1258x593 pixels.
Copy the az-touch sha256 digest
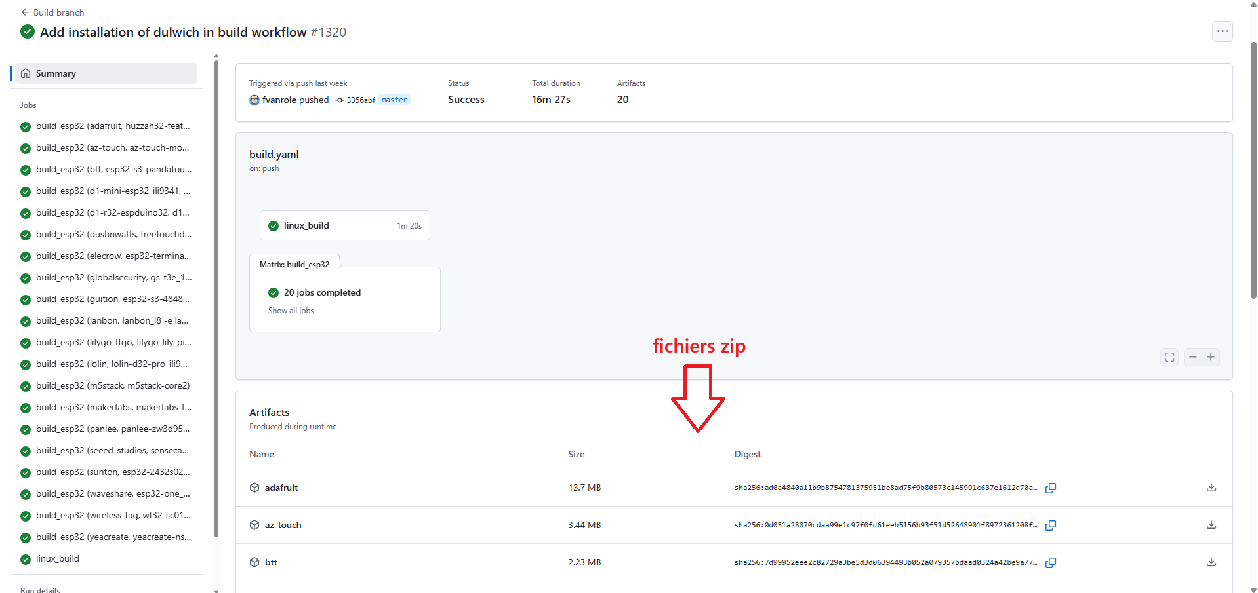pyautogui.click(x=1050, y=525)
